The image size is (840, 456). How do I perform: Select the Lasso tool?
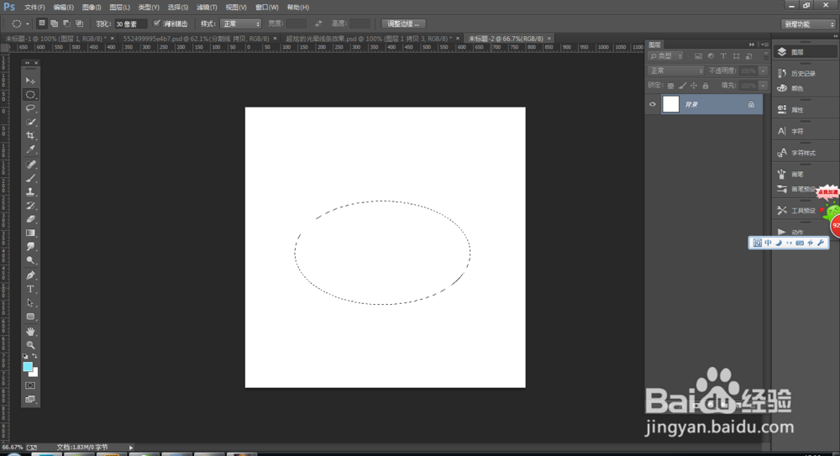(x=30, y=108)
